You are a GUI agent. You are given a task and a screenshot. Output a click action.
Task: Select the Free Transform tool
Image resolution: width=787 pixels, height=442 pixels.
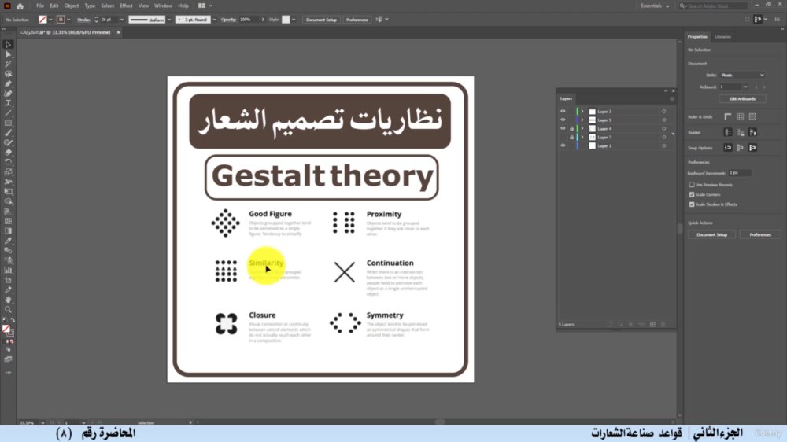click(x=8, y=192)
